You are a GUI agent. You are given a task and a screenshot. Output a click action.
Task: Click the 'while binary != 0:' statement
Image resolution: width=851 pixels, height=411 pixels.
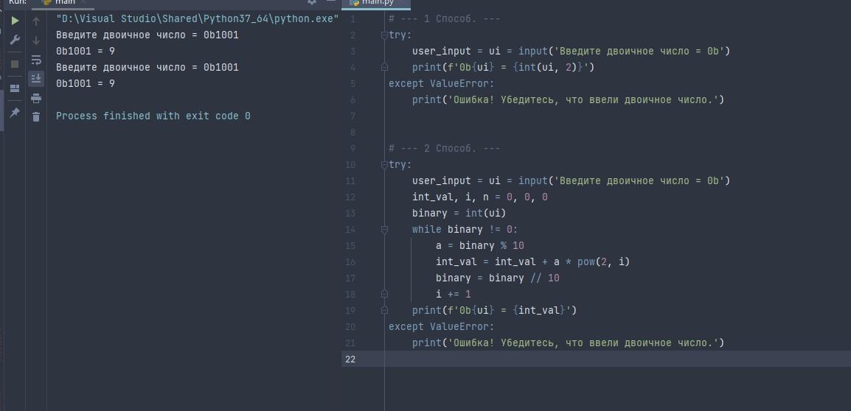[465, 229]
